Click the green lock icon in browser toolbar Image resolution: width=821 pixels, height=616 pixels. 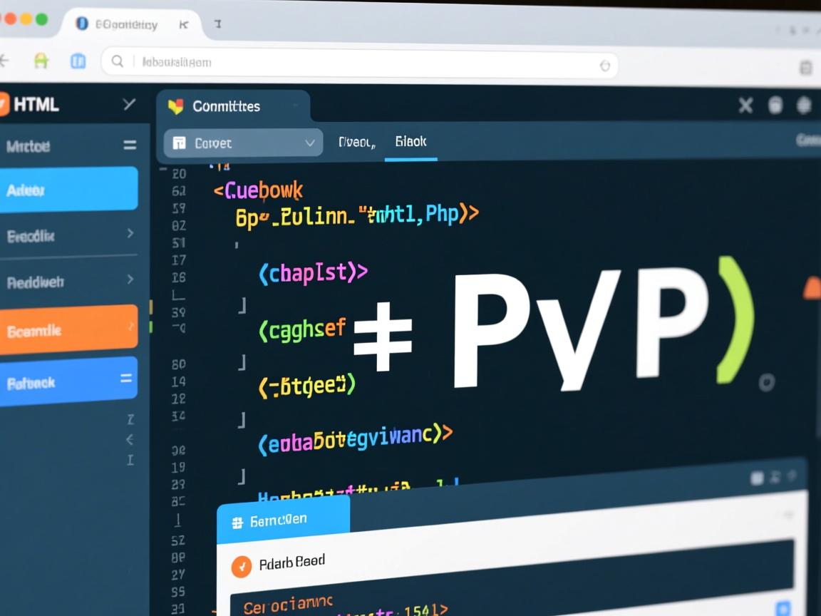[41, 61]
